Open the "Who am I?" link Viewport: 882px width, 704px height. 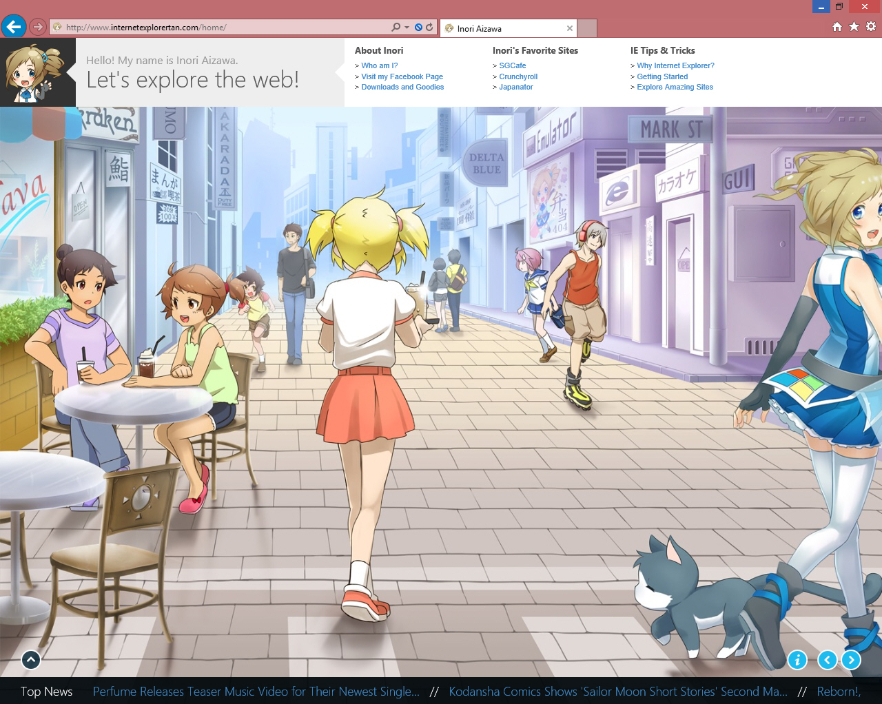379,65
